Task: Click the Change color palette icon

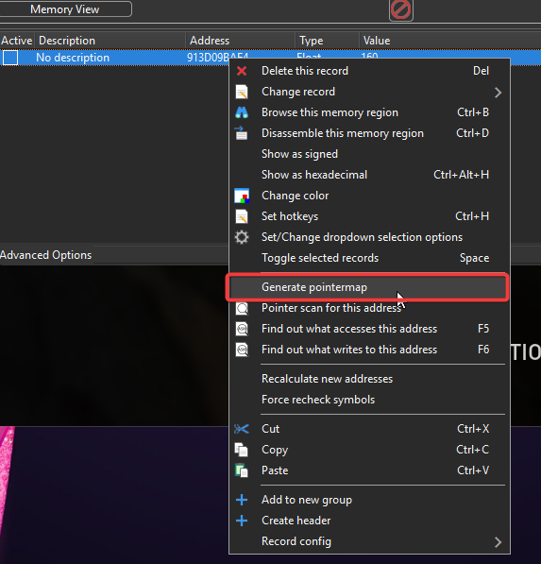Action: pyautogui.click(x=242, y=196)
